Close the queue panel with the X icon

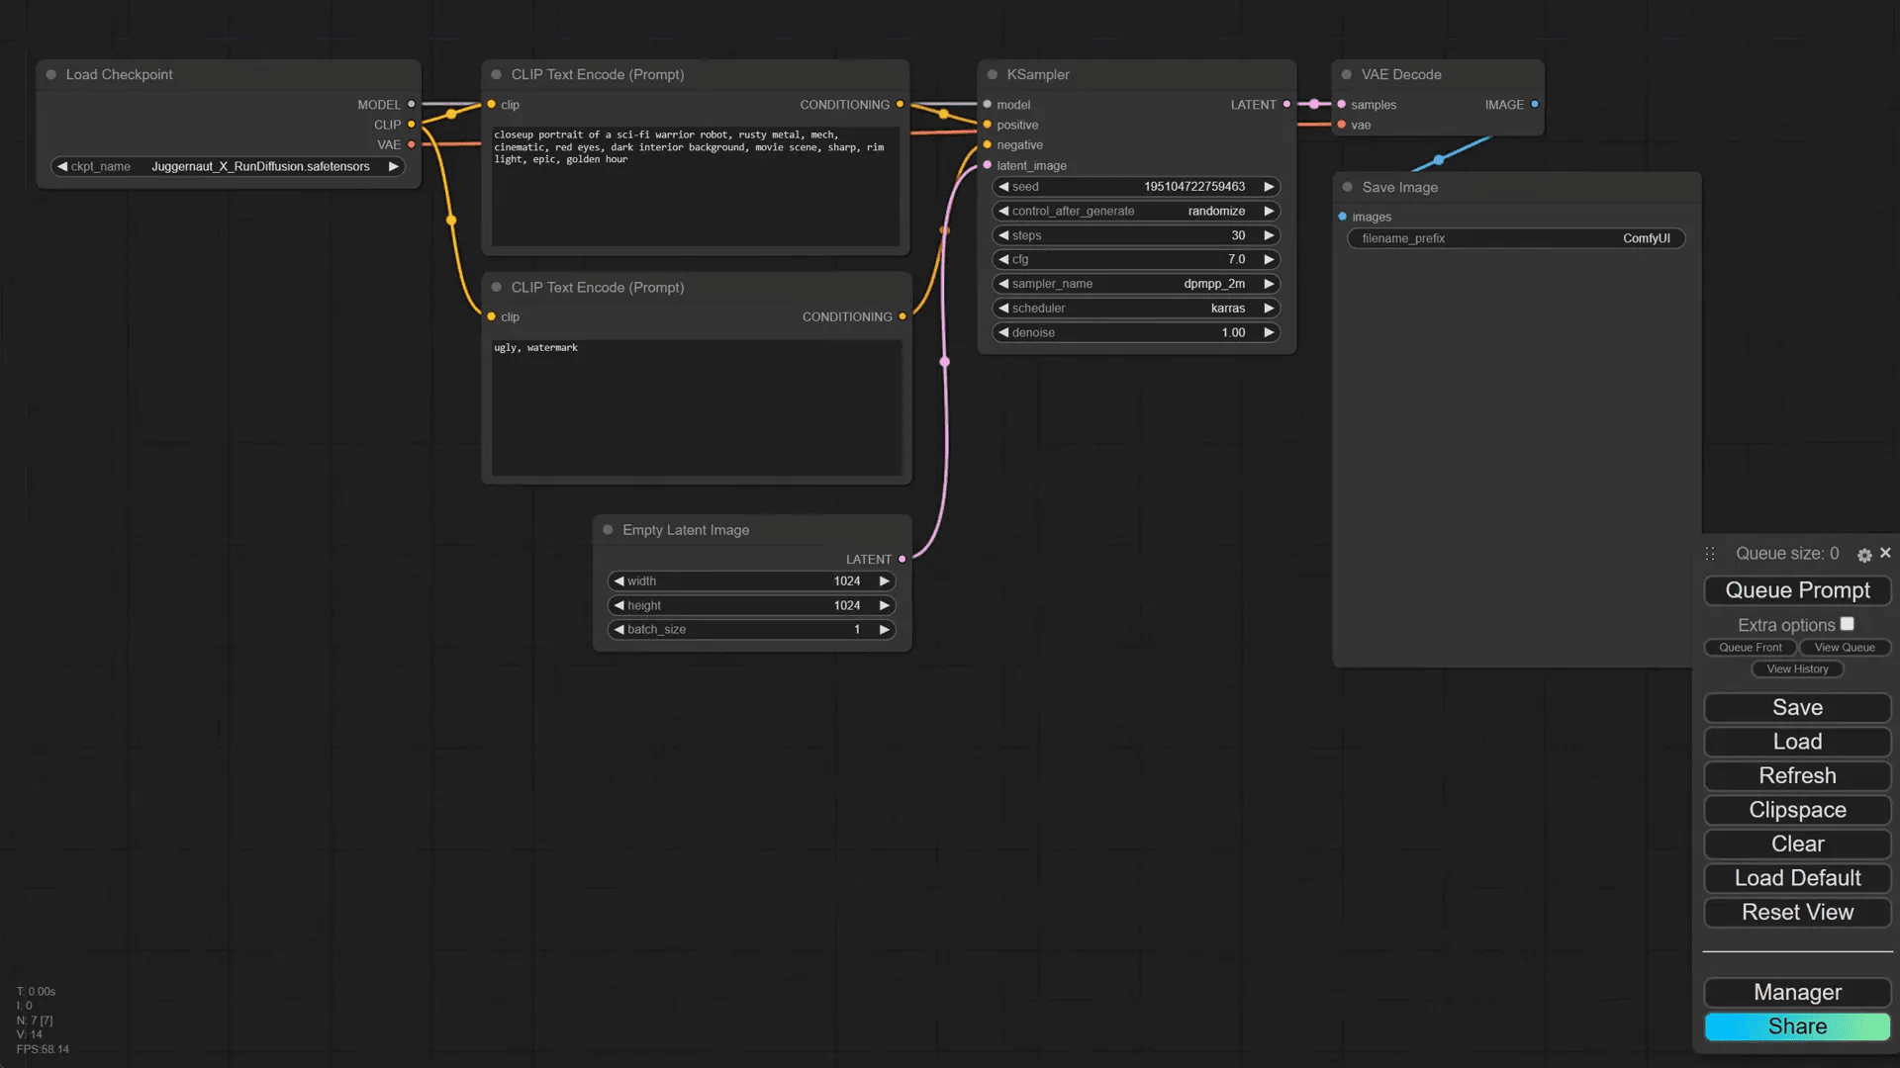[x=1885, y=554]
